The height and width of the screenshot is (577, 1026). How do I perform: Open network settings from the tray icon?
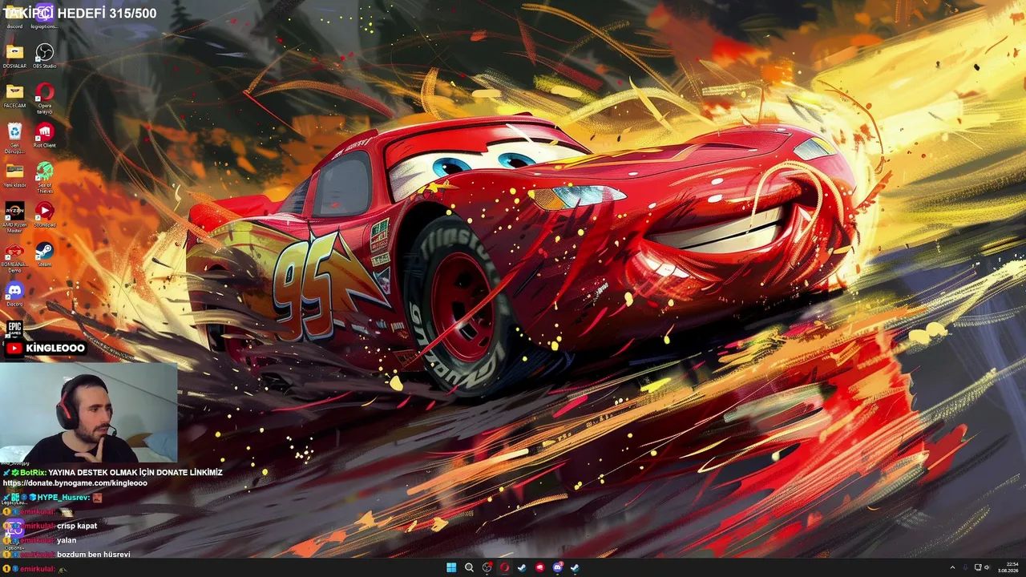pos(977,567)
